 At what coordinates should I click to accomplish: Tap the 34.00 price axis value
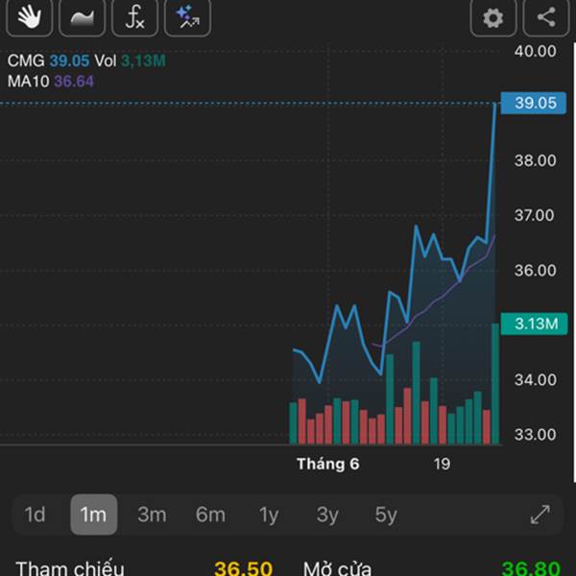point(536,380)
